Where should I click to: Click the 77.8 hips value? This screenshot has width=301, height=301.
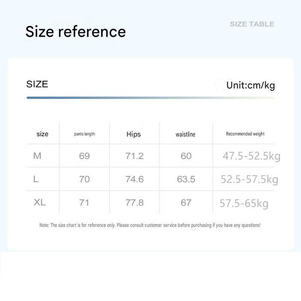tap(134, 203)
